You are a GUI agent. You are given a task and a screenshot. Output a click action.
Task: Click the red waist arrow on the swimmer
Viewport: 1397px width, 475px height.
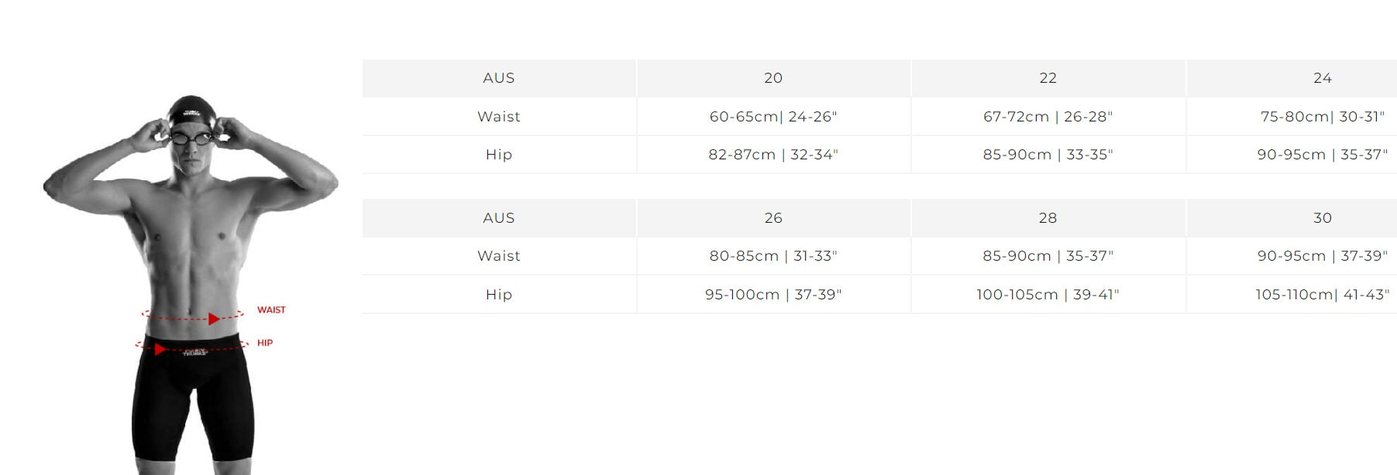pos(214,319)
